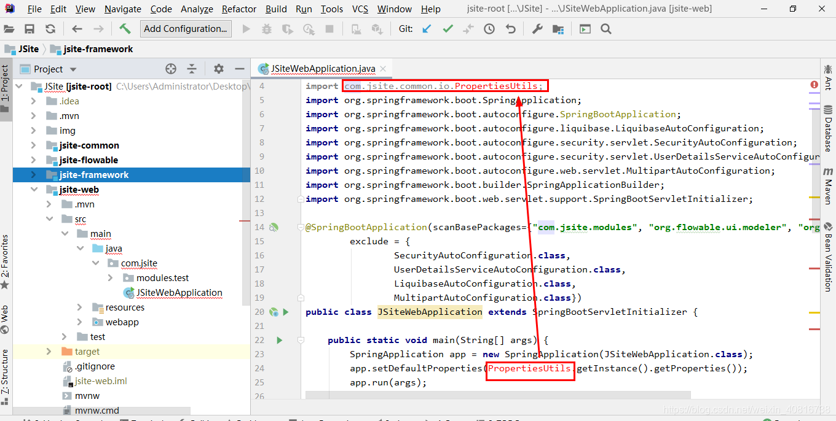
Task: Show Git history clock icon
Action: [489, 29]
